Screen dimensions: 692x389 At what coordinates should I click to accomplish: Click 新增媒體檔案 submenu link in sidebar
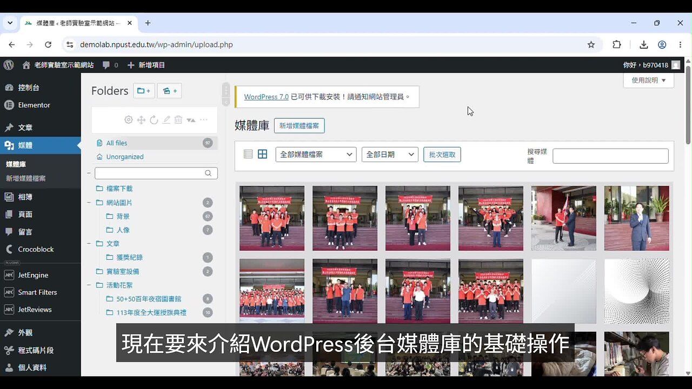coord(26,178)
